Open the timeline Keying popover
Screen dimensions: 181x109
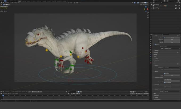click(10, 94)
